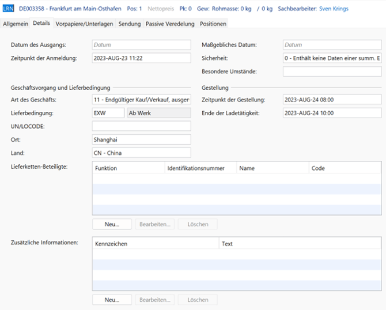Click the UN/LOCODE input field
386x310 pixels.
click(141, 126)
